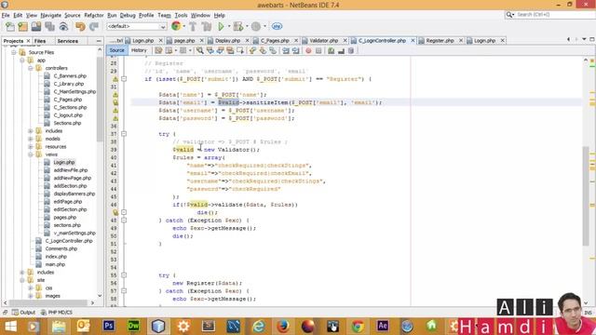
Task: Click the Clean and Build icon
Action: pyautogui.click(x=207, y=27)
